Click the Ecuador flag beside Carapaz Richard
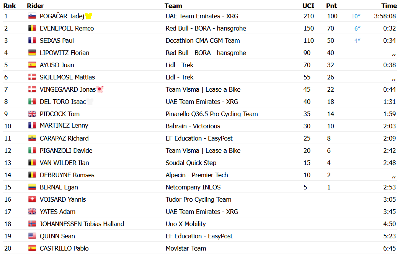The width and height of the screenshot is (400, 254). point(32,138)
